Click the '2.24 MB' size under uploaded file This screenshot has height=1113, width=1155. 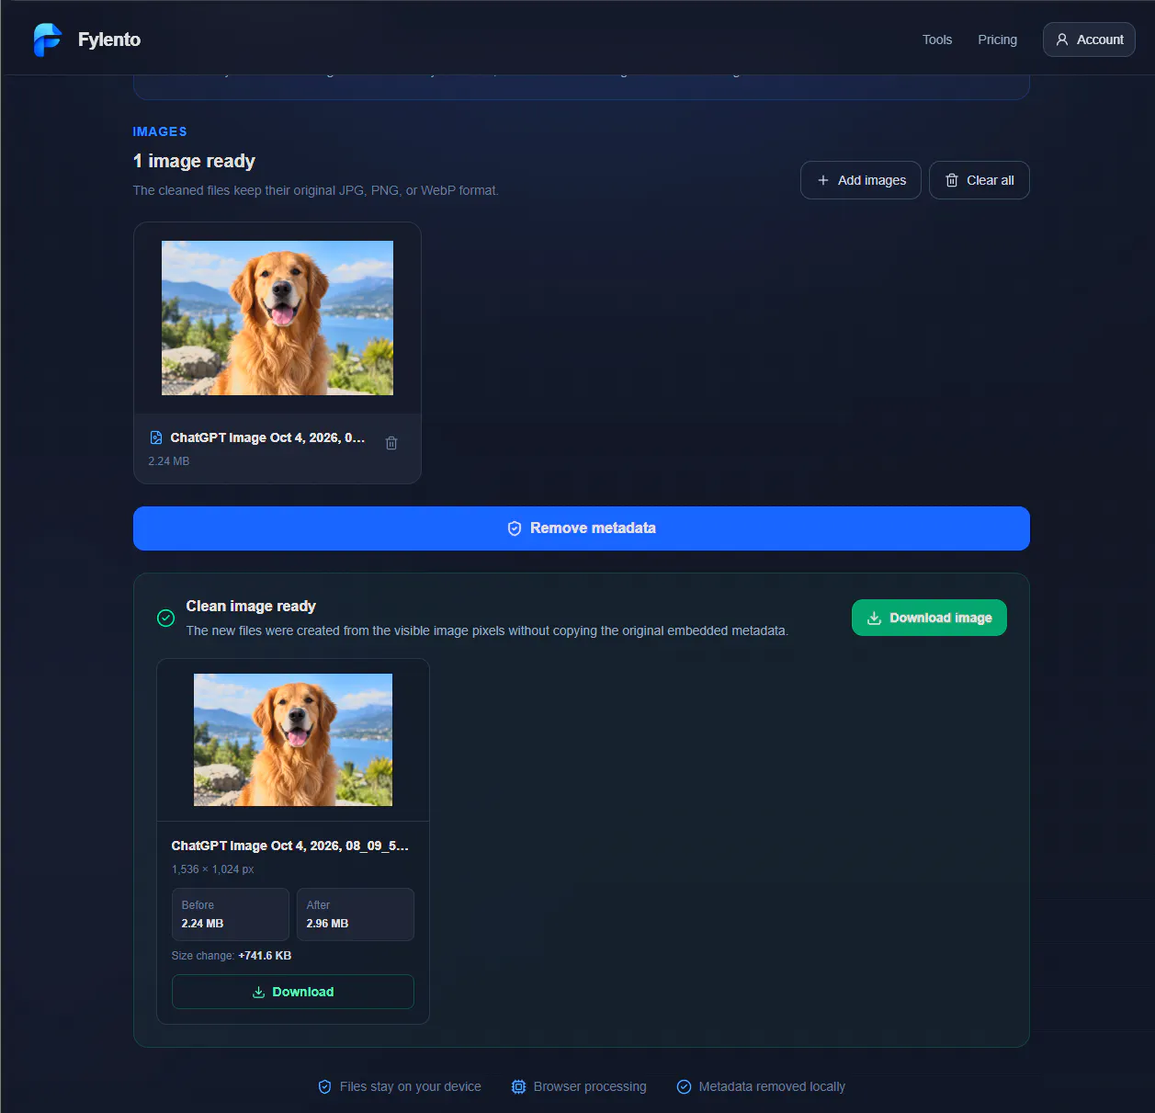[x=169, y=461]
